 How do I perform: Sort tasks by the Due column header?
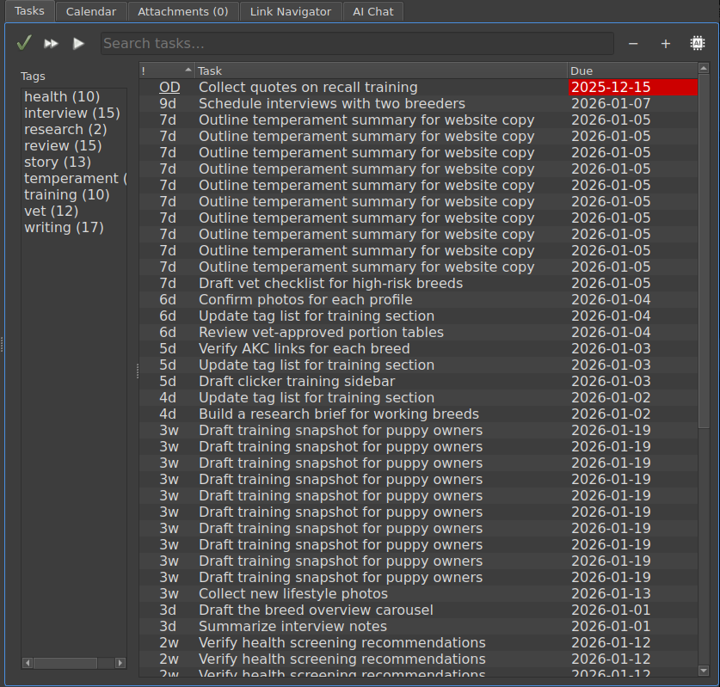click(x=631, y=71)
